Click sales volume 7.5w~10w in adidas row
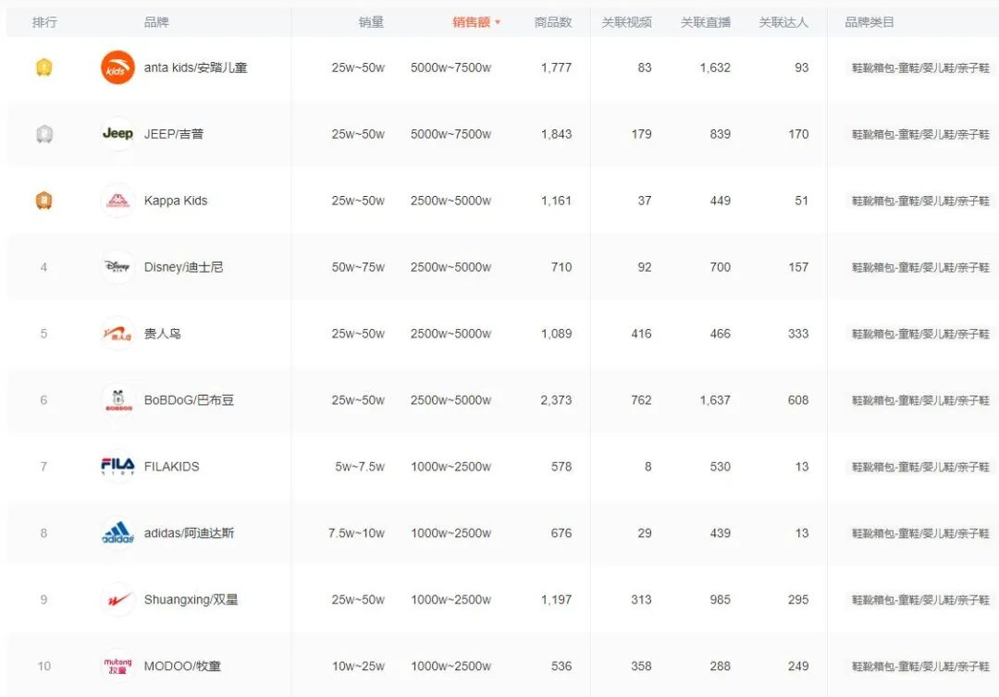The image size is (999, 697). tap(357, 532)
